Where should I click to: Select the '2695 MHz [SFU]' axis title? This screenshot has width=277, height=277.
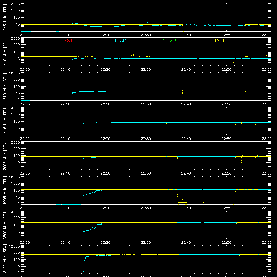(5, 155)
